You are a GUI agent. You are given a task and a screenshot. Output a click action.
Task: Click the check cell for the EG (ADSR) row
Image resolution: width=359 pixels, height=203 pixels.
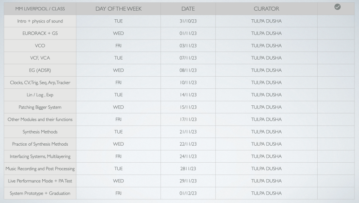click(337, 70)
